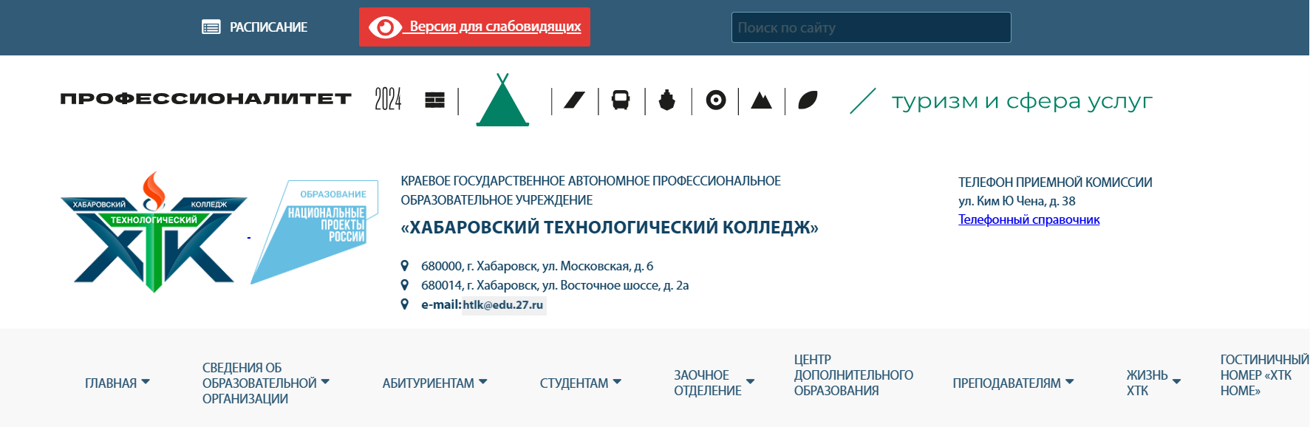Click the bus icon in banner
This screenshot has height=427, width=1310.
[x=621, y=100]
